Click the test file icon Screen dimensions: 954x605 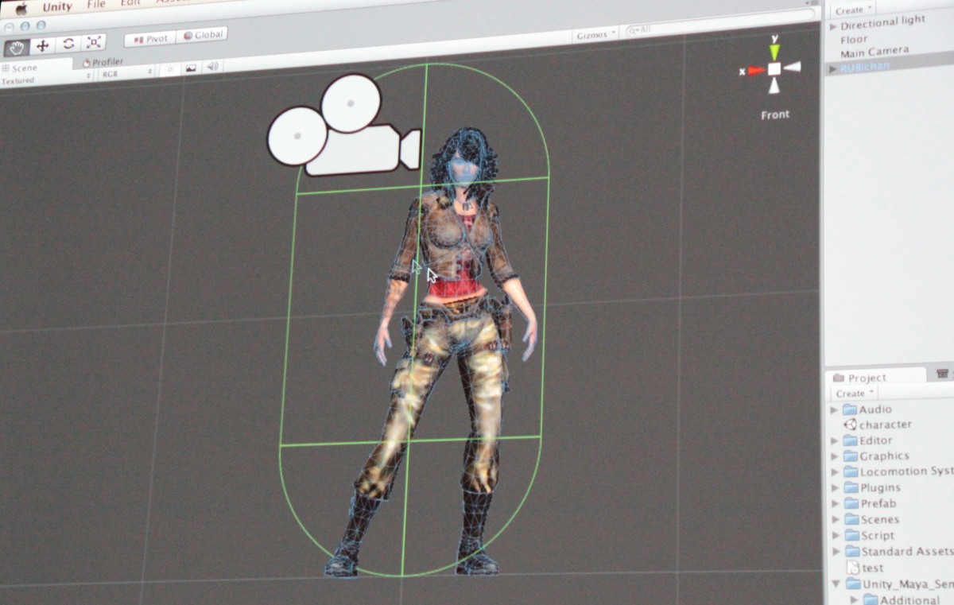pos(853,568)
